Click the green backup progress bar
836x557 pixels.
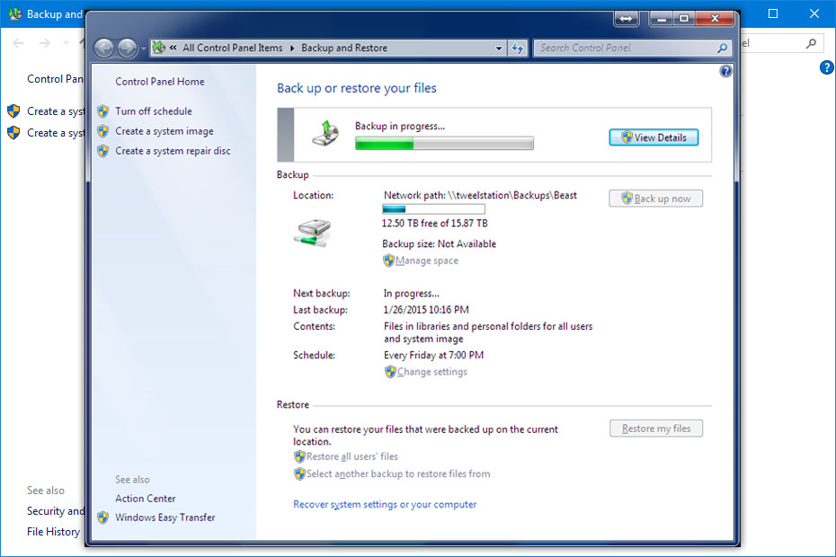[444, 143]
